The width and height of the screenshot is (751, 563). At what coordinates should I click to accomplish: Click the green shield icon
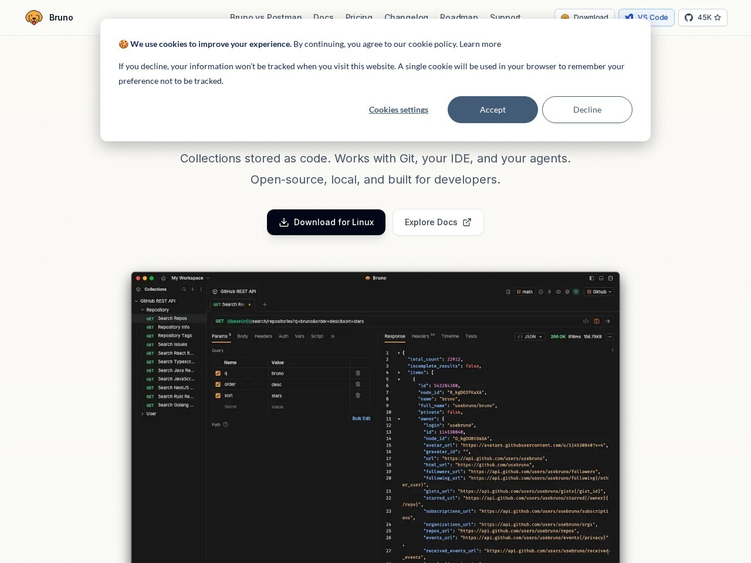pyautogui.click(x=576, y=291)
